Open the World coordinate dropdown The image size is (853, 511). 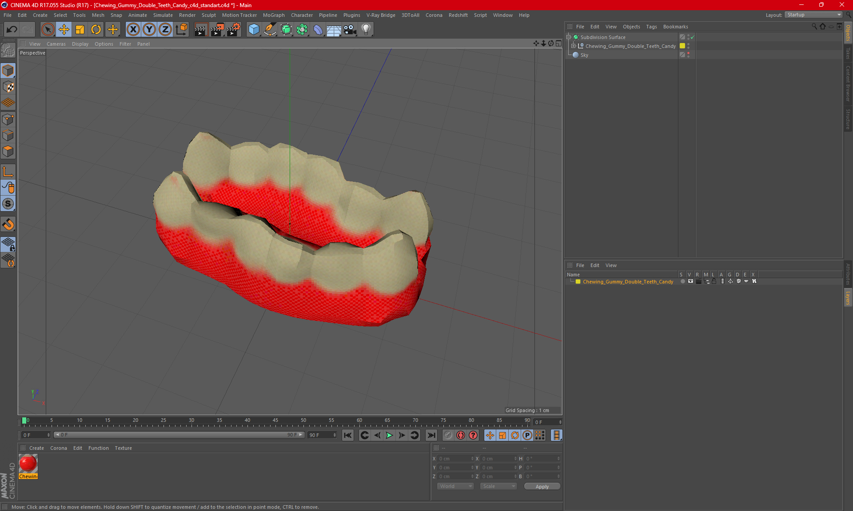click(x=455, y=486)
